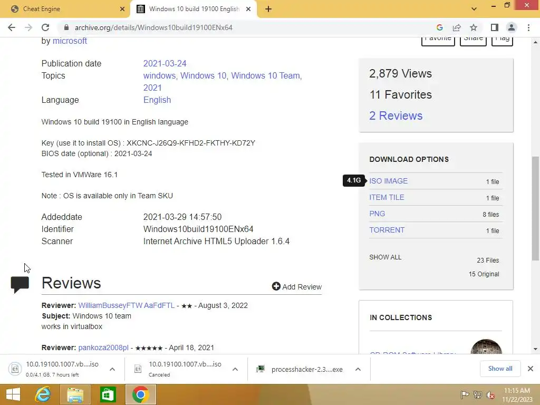Open File Explorer from taskbar
Image resolution: width=540 pixels, height=405 pixels.
75,394
